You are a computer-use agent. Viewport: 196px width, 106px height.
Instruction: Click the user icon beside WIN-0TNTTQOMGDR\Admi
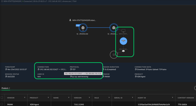point(70,20)
